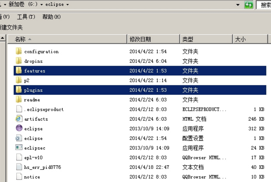This screenshot has height=182, width=271.
Task: Select the features folder name
Action: point(35,71)
